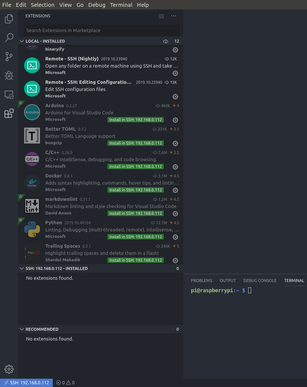The image size is (307, 387).
Task: Switch to the PROBLEMS panel tab
Action: point(201,281)
